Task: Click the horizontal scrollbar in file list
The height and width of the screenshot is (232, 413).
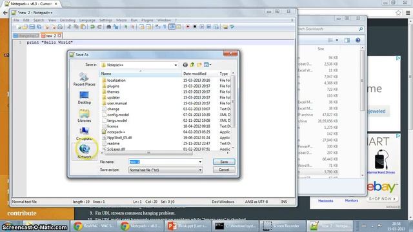Action: pos(148,153)
